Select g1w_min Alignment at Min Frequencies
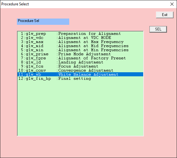 coord(80,50)
